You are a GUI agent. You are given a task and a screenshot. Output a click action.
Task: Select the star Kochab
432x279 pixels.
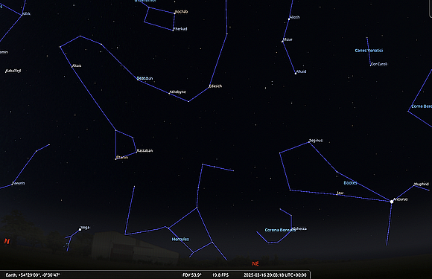[x=175, y=13]
